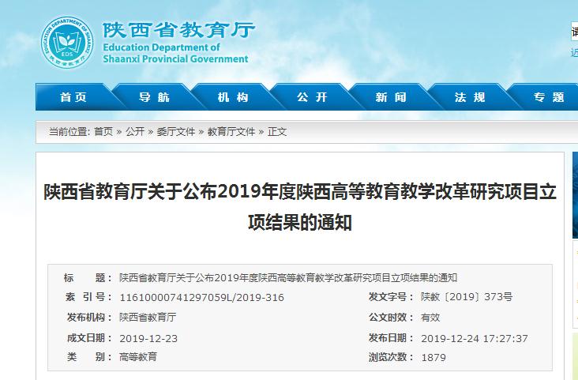This screenshot has width=578, height=380.
Task: Open the 导航 navigation tab
Action: pos(154,97)
